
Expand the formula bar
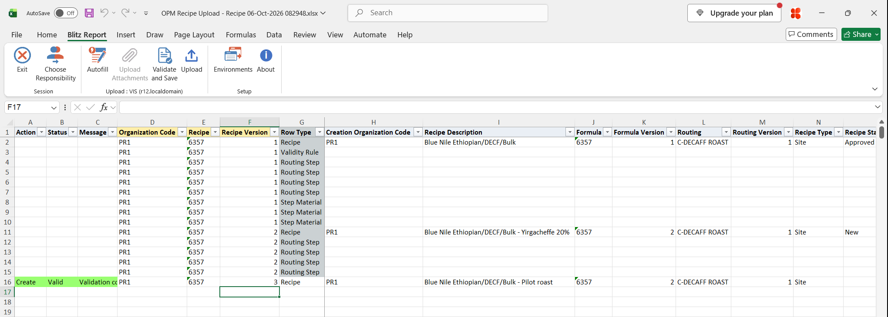(x=878, y=107)
